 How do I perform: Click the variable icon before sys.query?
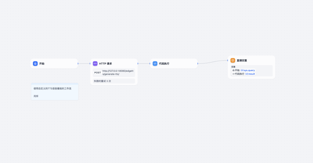tap(242, 70)
